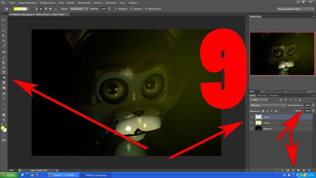Open gradient picker dropdown arrow

29,9
